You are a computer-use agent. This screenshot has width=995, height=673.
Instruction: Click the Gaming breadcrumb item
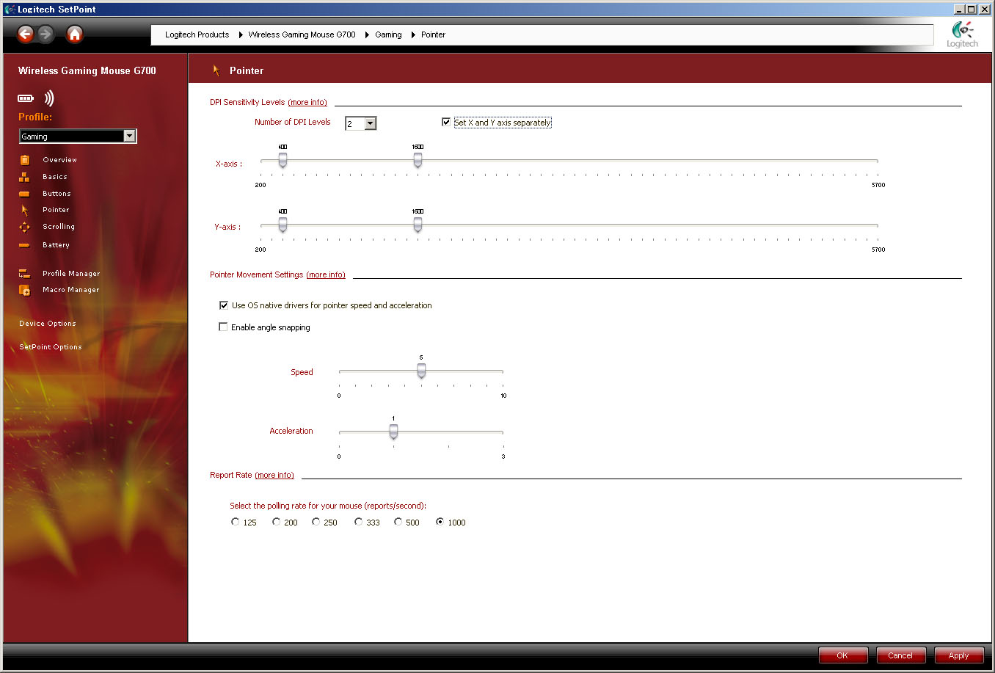(388, 34)
